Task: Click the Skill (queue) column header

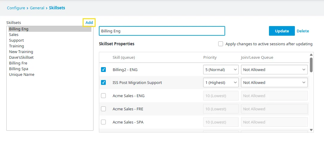Action: pos(124,57)
